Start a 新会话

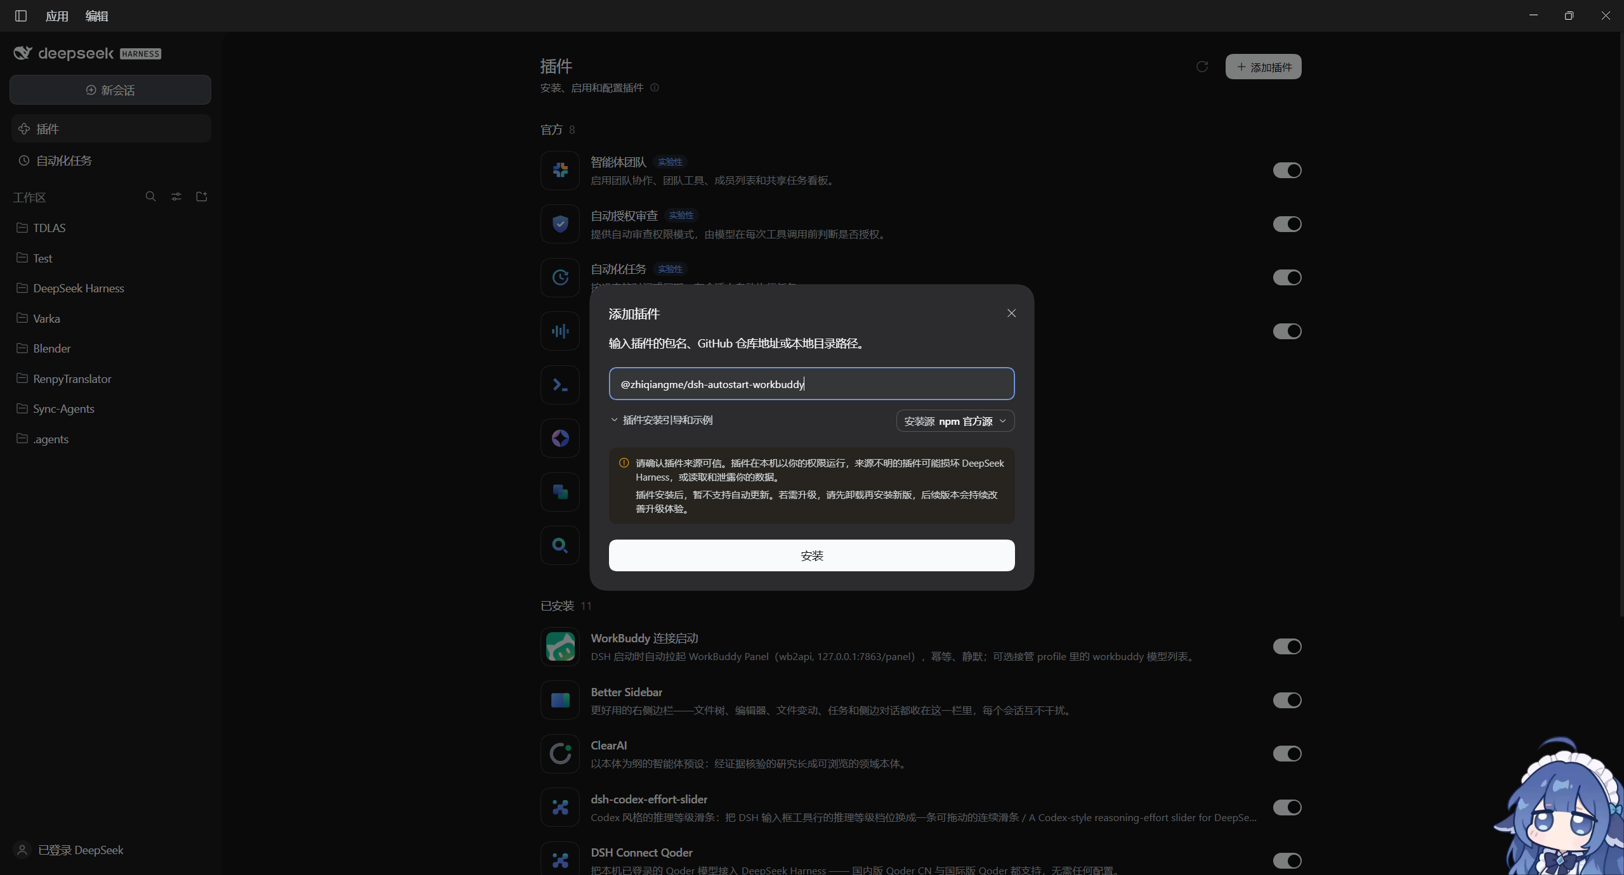[110, 90]
